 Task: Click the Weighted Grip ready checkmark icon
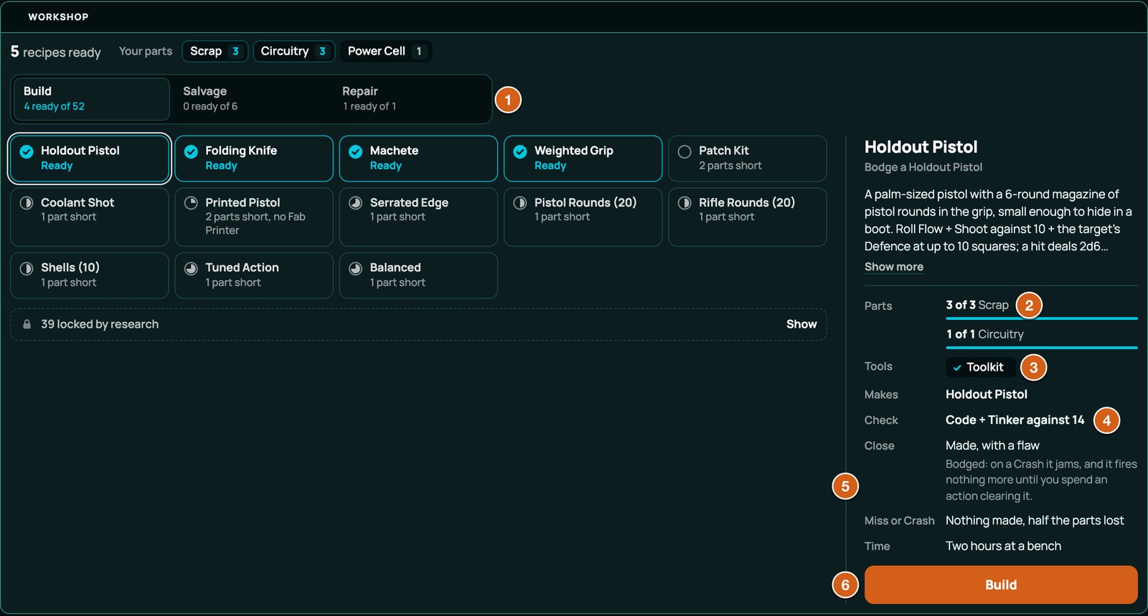pyautogui.click(x=520, y=151)
